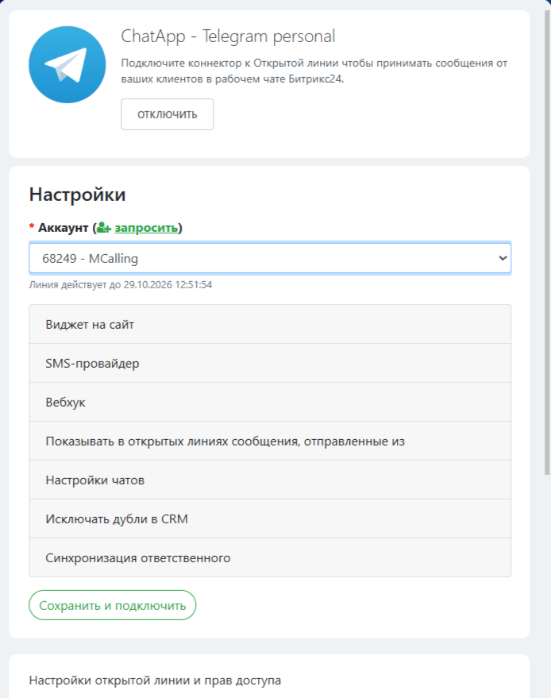Click the add-user icon beside запросить

104,228
